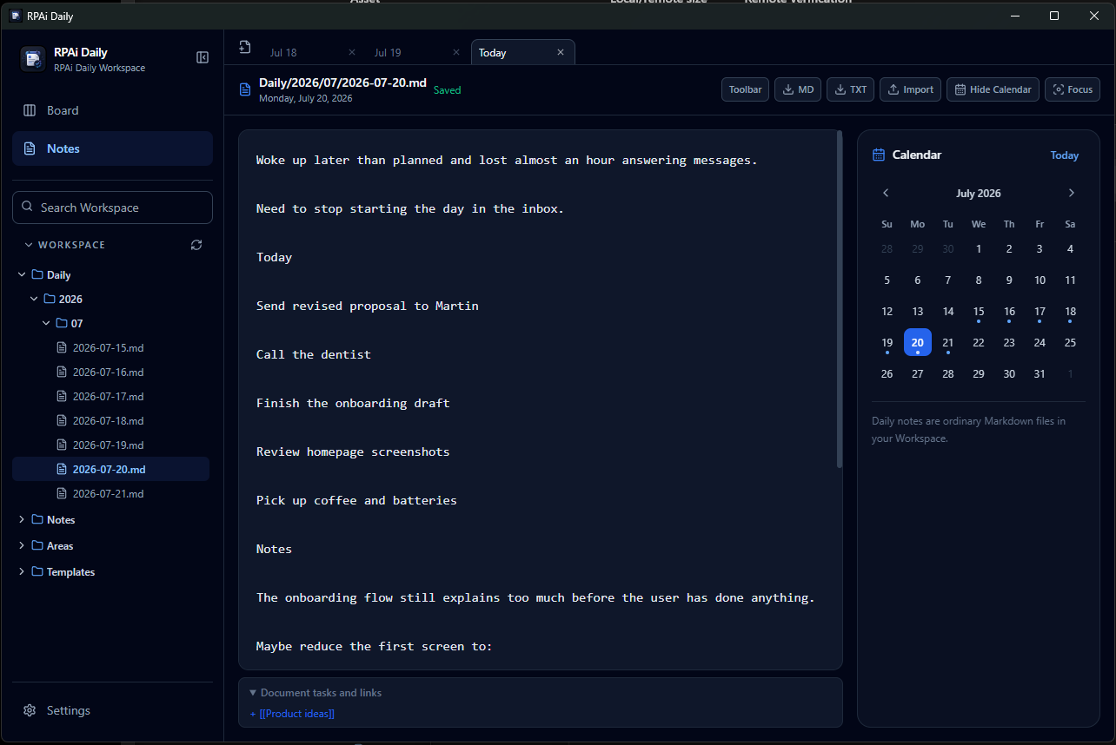Image resolution: width=1116 pixels, height=745 pixels.
Task: Click the document icon beside file path
Action: pos(245,89)
